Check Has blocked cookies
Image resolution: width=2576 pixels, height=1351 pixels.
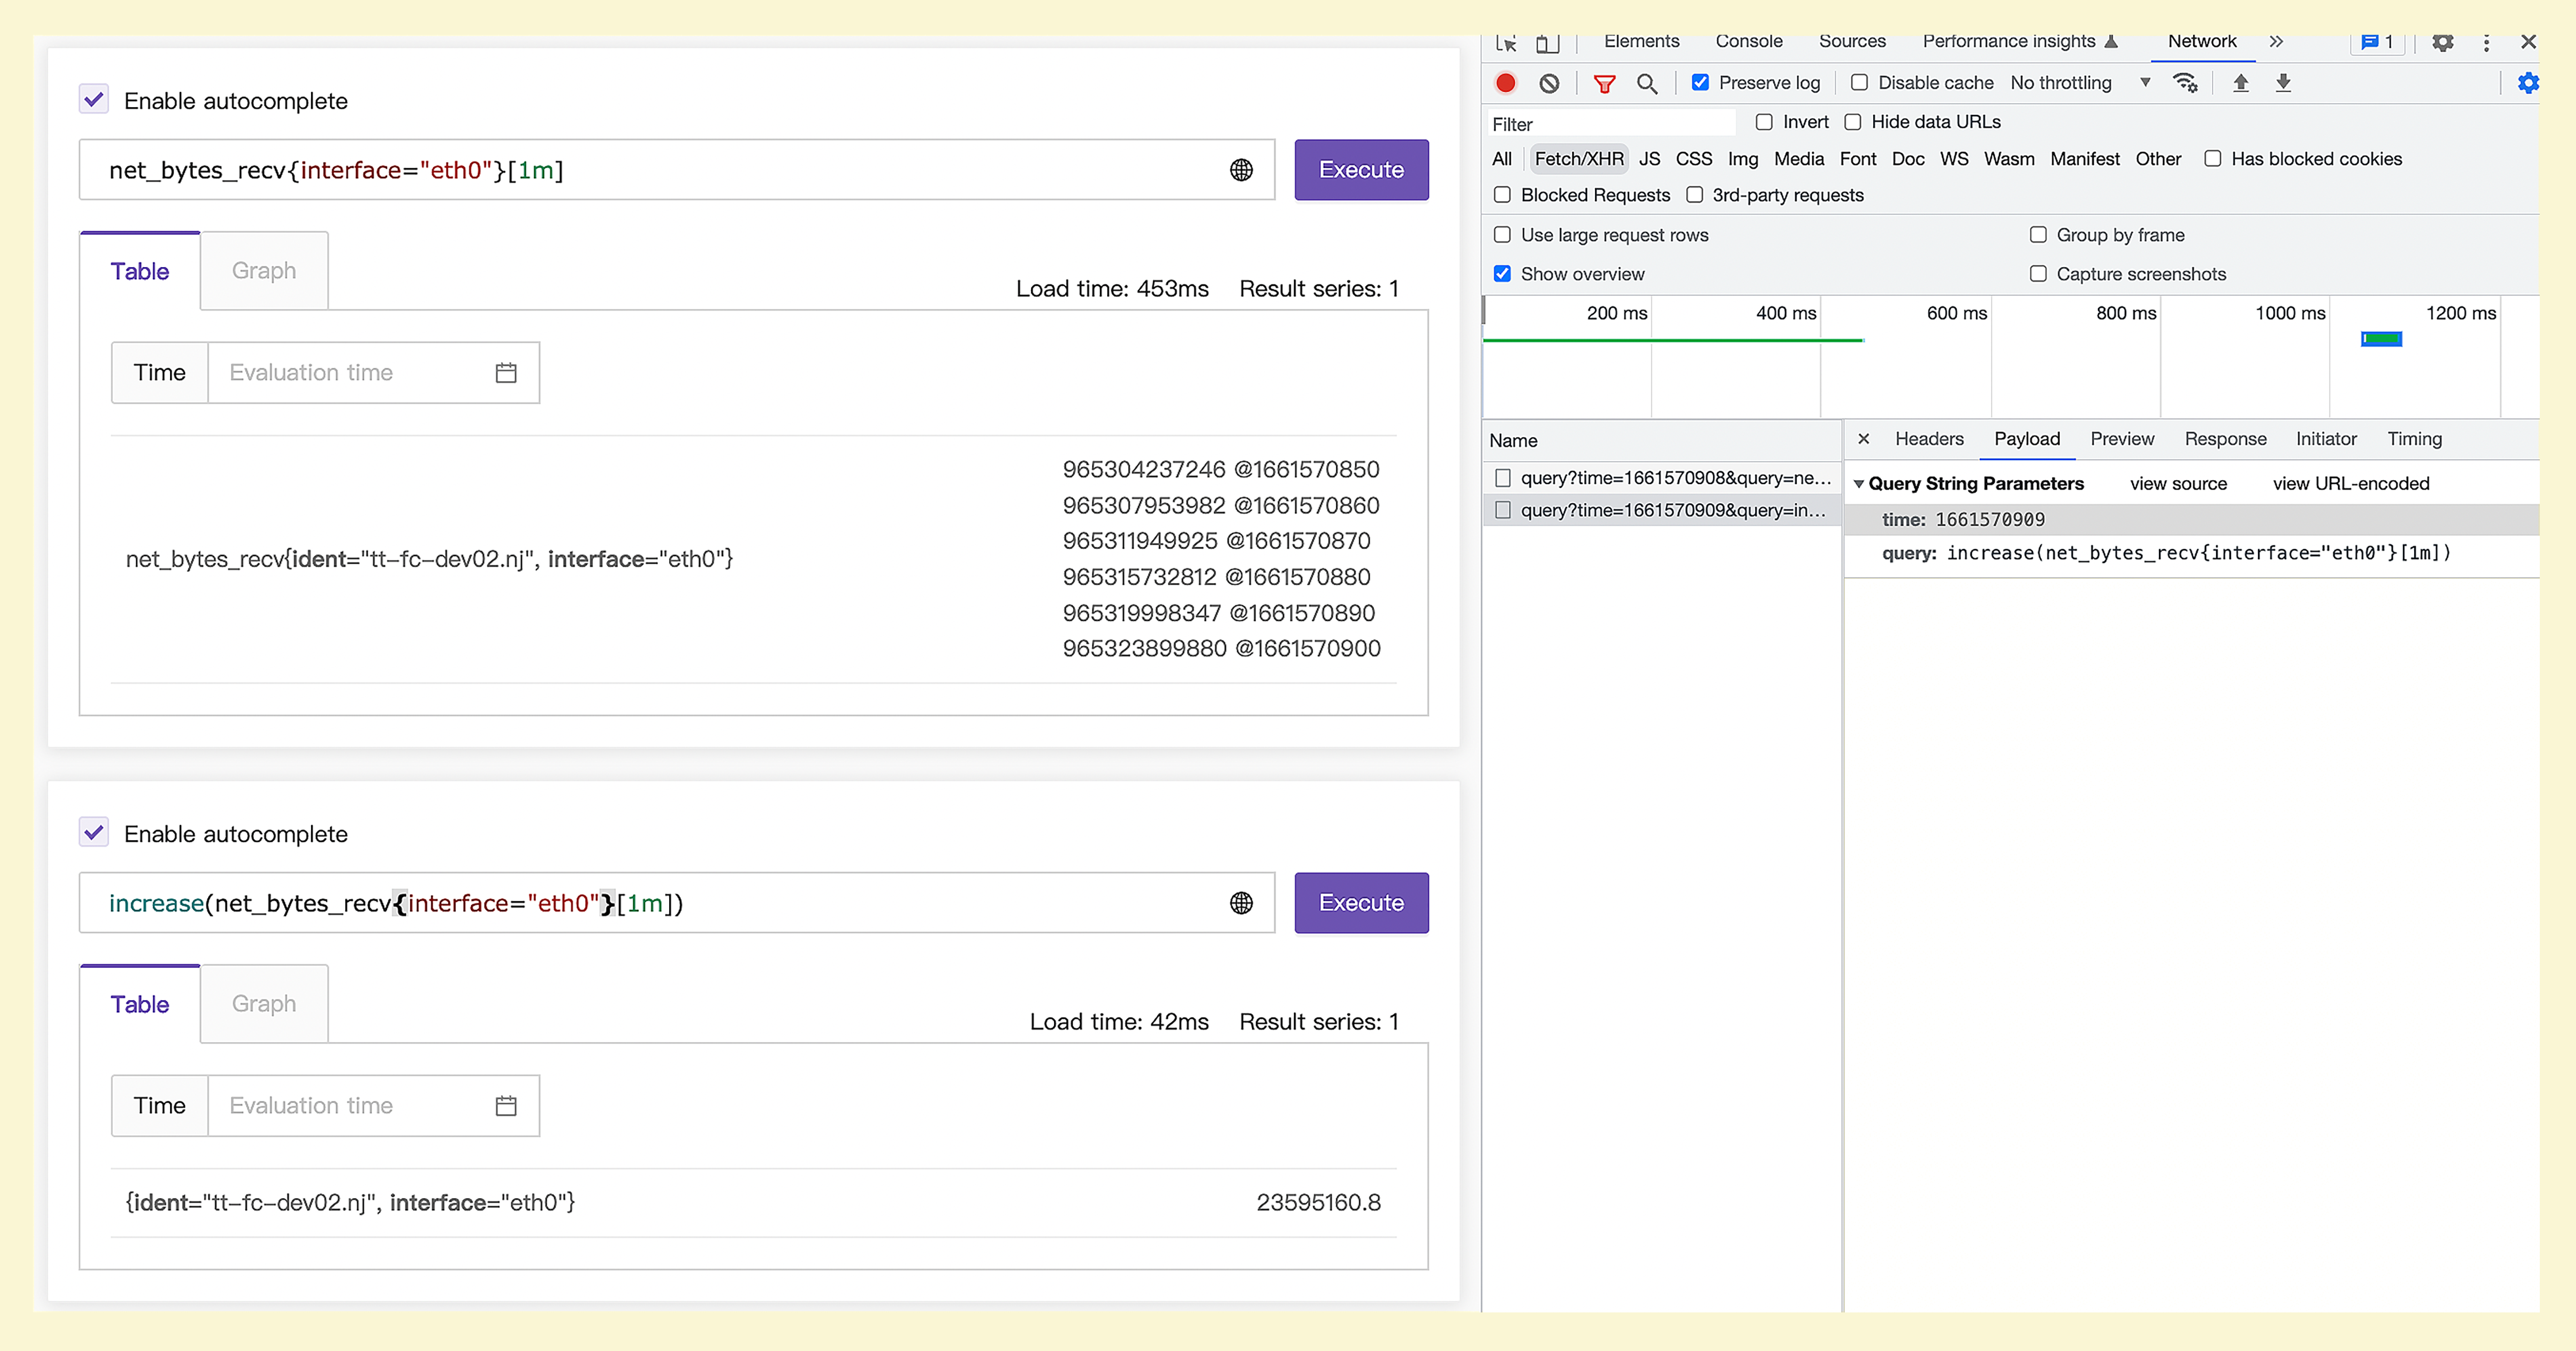click(2213, 159)
